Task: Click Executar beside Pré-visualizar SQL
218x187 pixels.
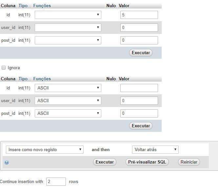Action: click(105, 162)
